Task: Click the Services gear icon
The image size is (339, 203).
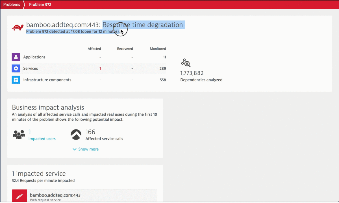Action: [16, 68]
